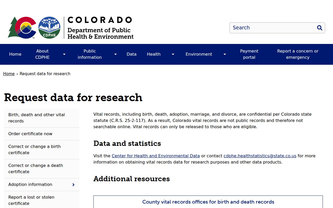Open Correct or change a birth certificate
This screenshot has width=333, height=208.
tap(42, 150)
